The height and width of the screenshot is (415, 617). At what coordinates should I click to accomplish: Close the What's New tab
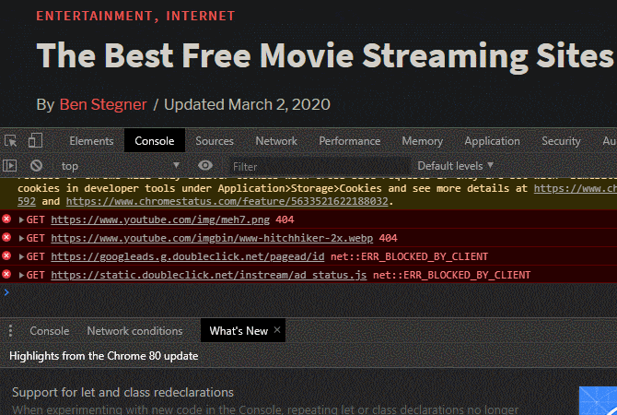(x=277, y=330)
